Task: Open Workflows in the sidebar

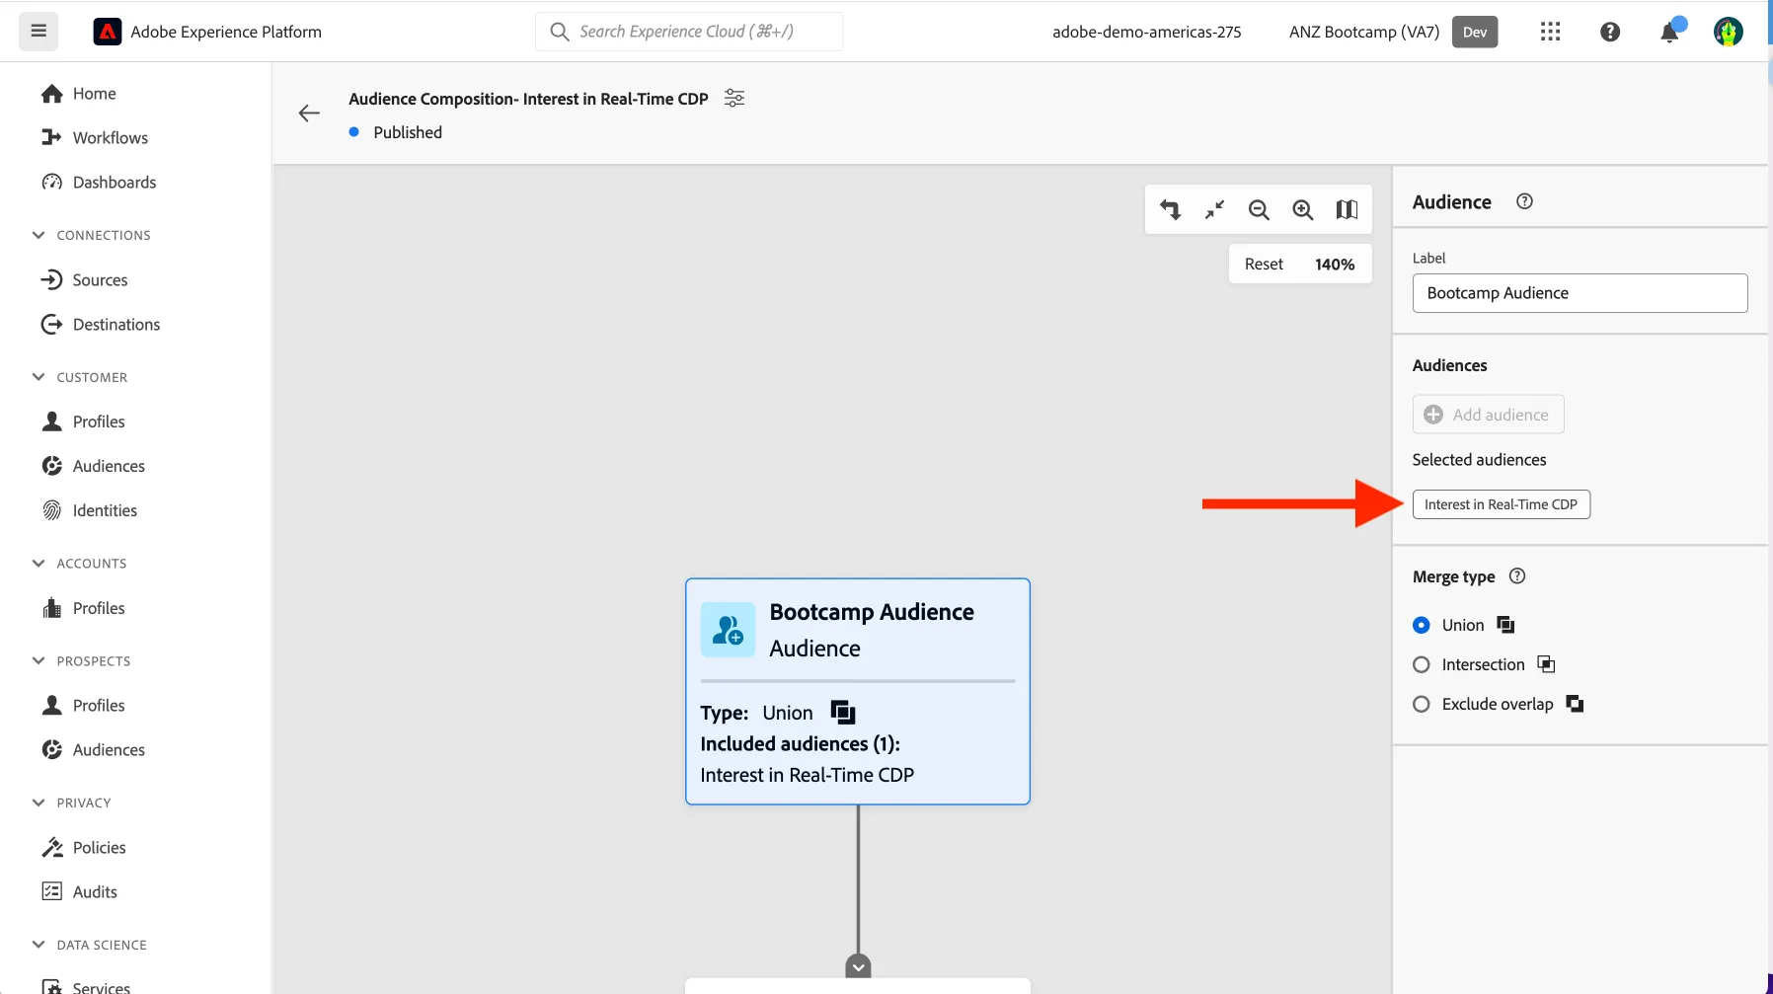Action: click(110, 137)
